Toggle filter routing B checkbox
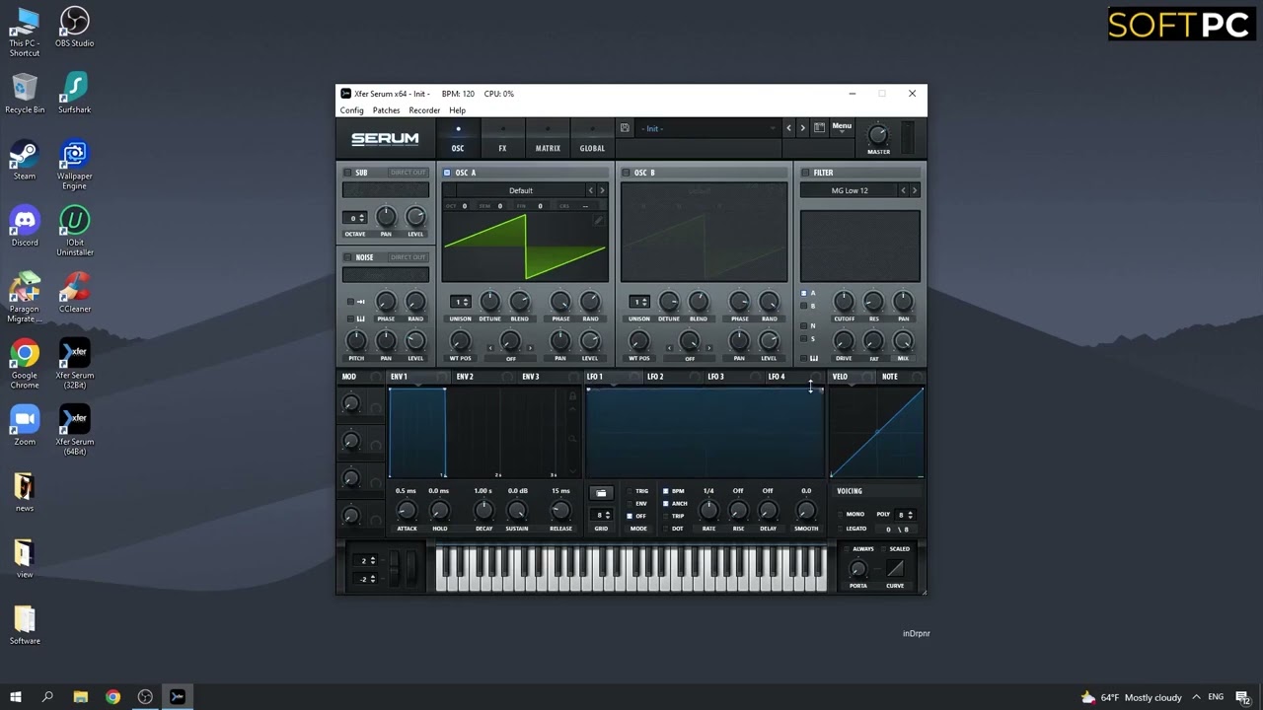1263x710 pixels. 803,306
